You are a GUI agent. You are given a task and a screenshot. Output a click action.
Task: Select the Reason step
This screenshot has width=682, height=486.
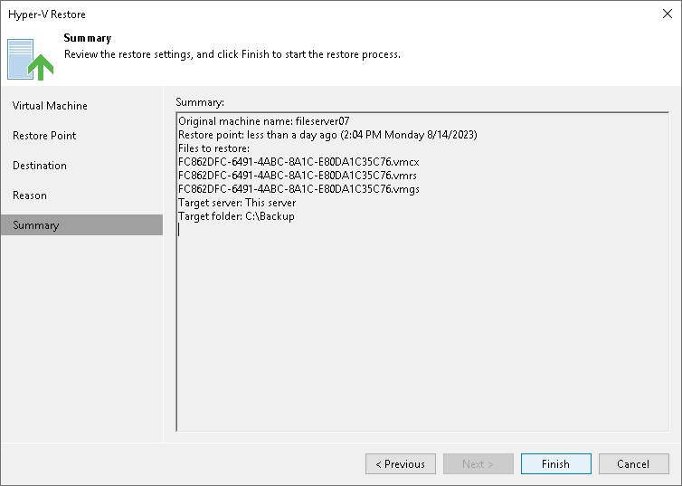tap(30, 195)
